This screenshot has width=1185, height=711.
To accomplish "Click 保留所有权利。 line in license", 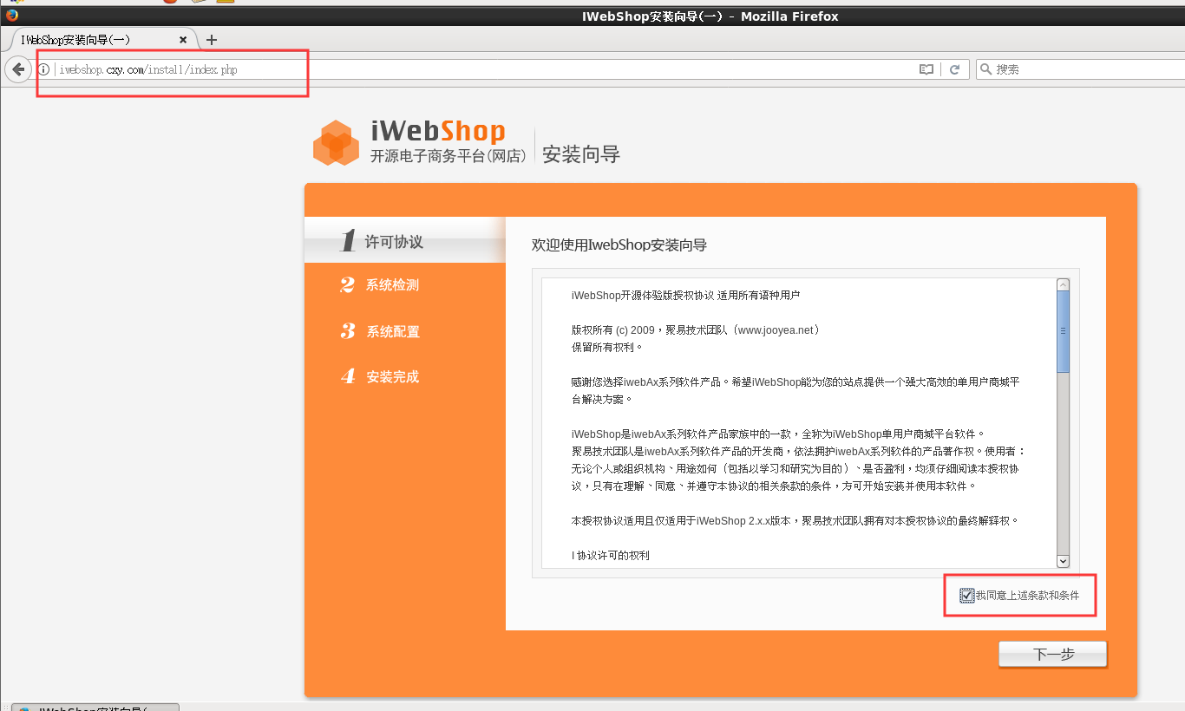I will (x=607, y=347).
